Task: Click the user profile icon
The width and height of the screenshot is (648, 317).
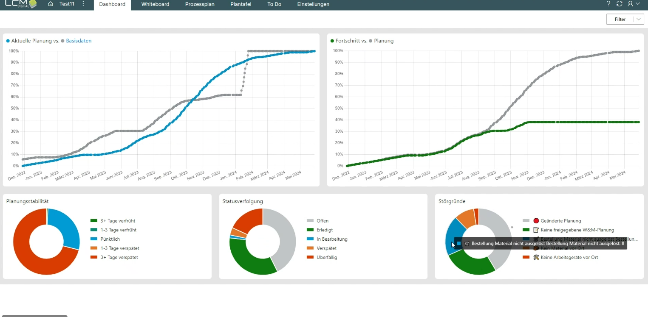Action: (x=630, y=4)
